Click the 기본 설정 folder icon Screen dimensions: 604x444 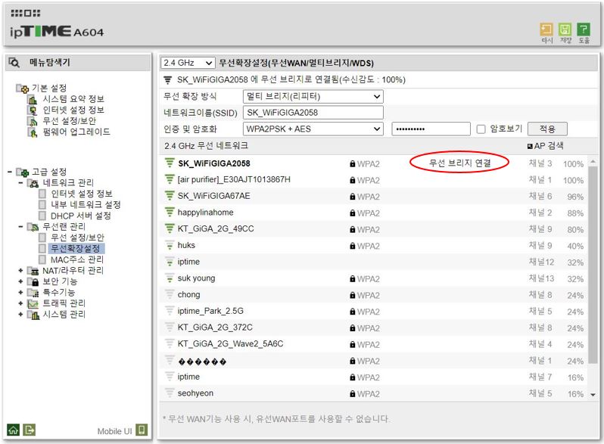(23, 88)
